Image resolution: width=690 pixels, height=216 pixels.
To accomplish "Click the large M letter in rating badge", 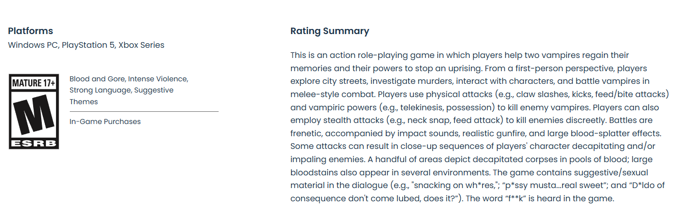I will [34, 115].
